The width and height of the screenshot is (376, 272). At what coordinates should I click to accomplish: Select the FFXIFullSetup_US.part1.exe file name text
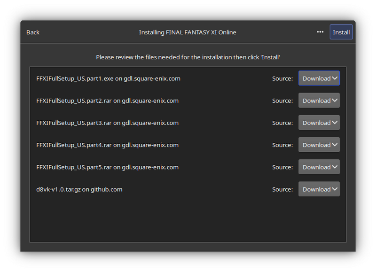point(75,78)
